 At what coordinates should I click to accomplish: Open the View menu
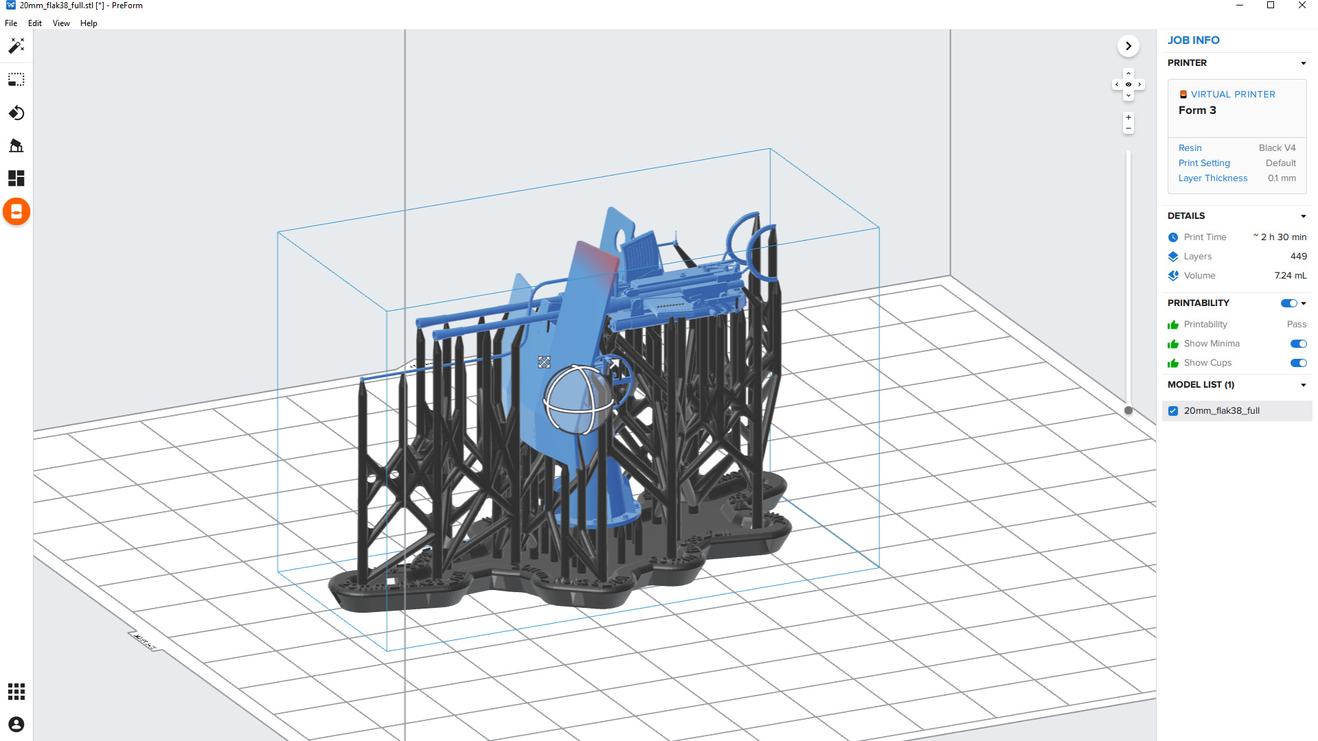coord(61,23)
